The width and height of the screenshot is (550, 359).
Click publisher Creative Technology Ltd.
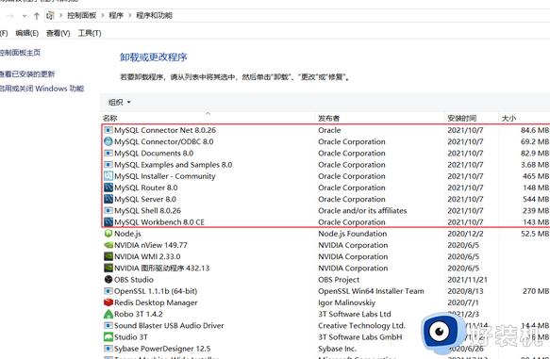361,325
